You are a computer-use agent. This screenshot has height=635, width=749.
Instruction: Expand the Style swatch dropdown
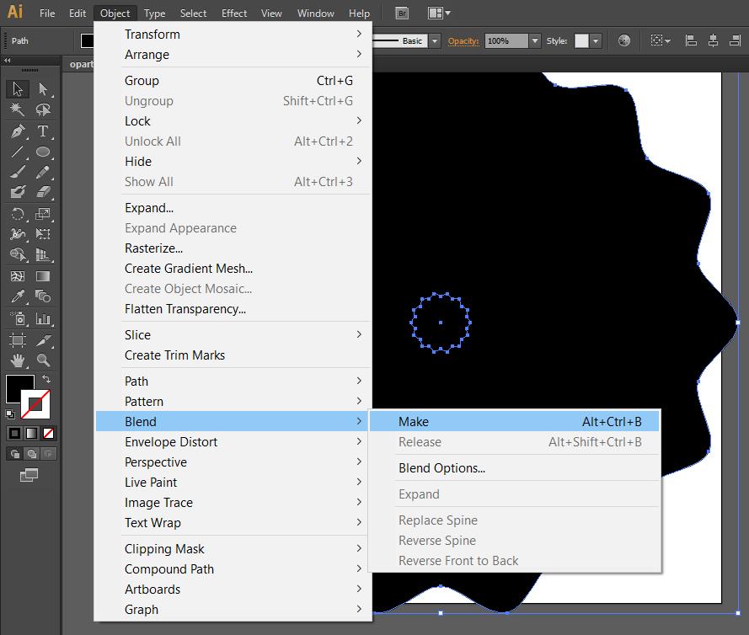click(596, 40)
